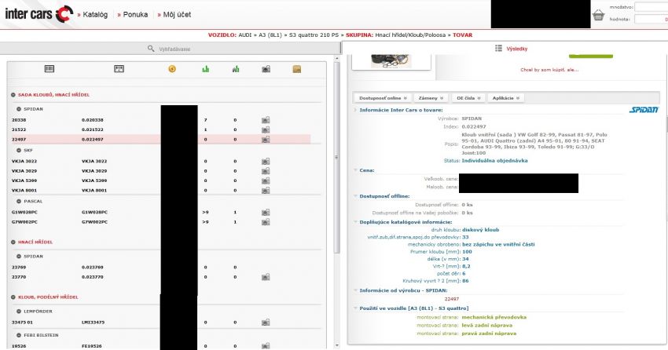
Task: Open photo icon for VKJA 5399
Action: coord(266,180)
